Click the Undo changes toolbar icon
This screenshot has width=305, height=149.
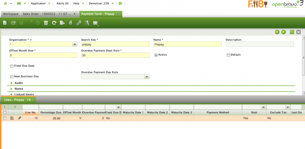pyautogui.click(x=38, y=23)
